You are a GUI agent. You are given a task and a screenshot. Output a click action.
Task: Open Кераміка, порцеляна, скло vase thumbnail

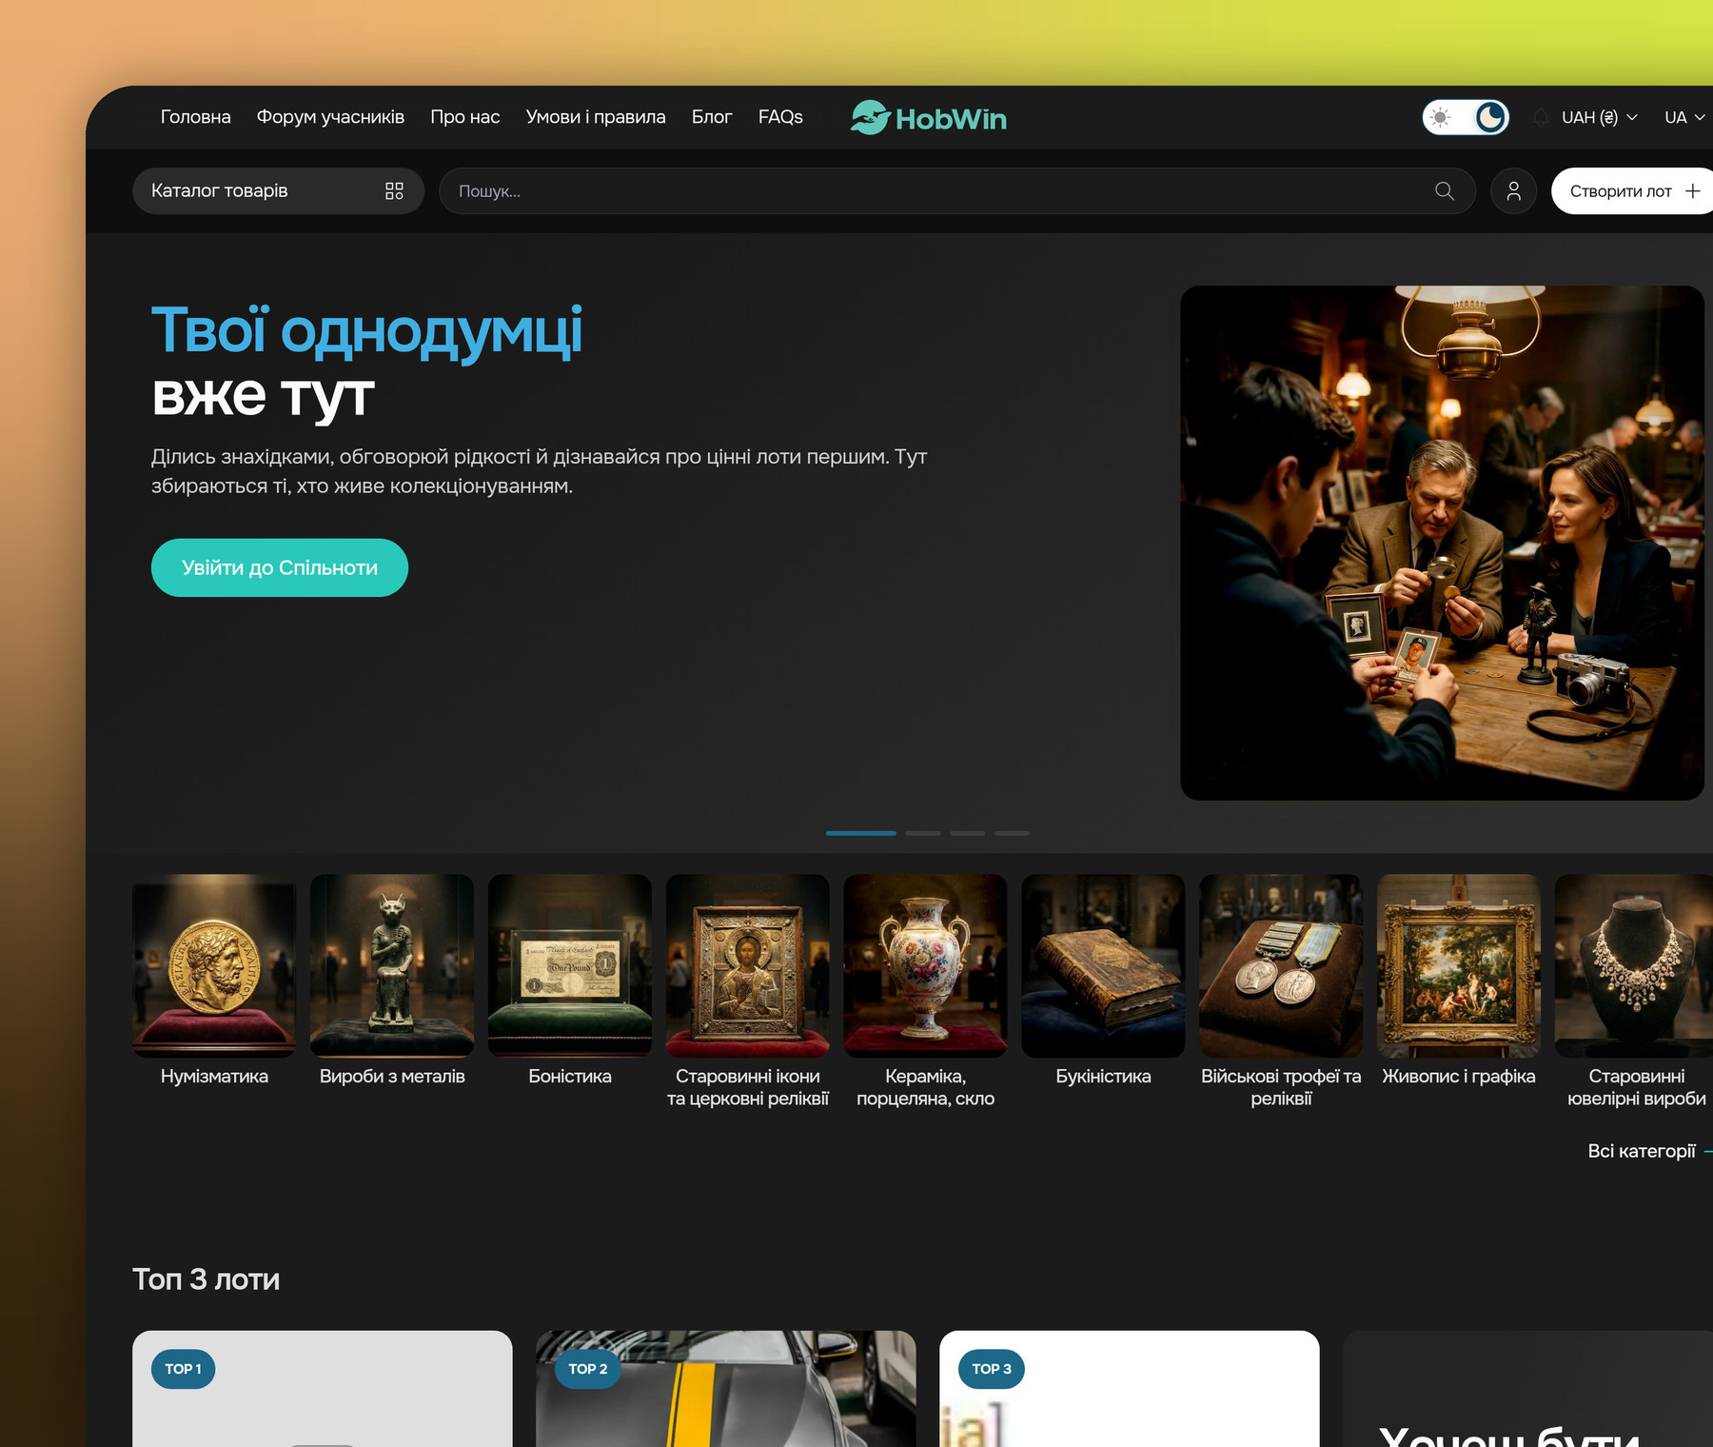(x=925, y=965)
